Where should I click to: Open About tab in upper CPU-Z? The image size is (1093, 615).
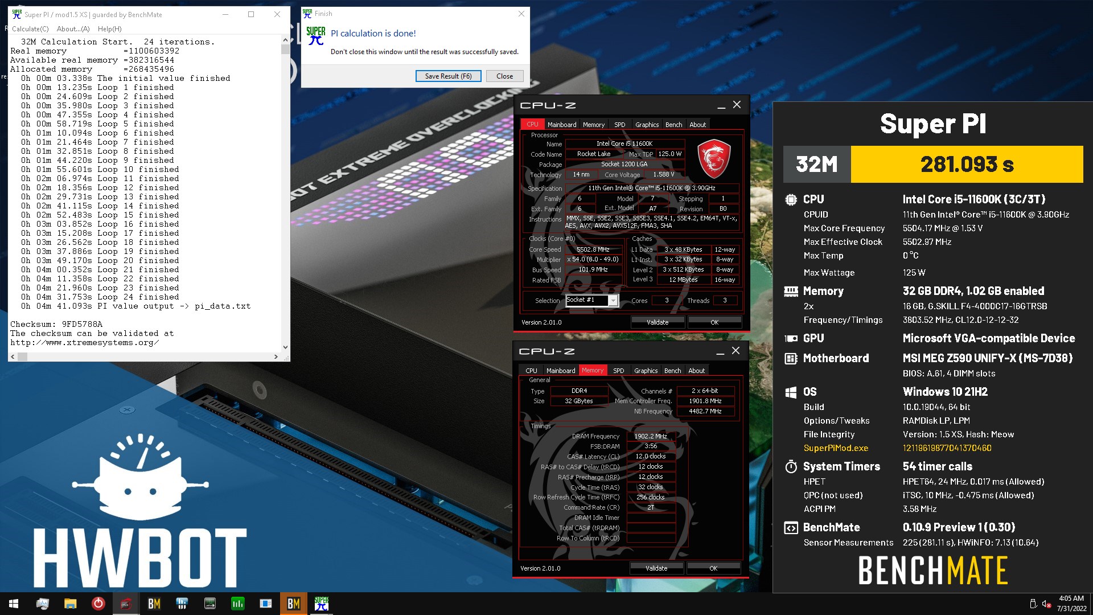(x=697, y=125)
